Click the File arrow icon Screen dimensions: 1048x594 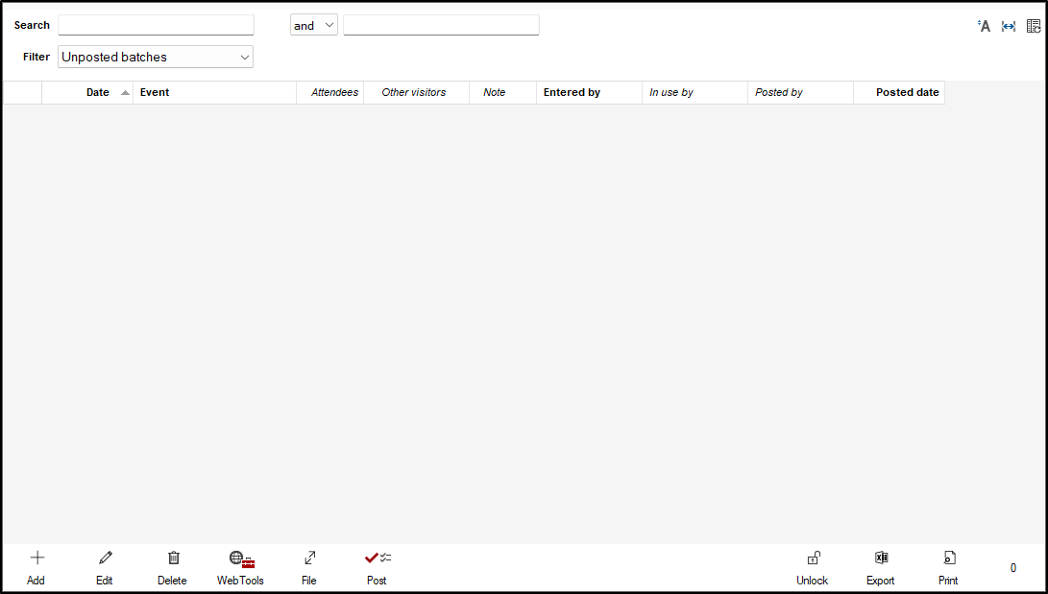(x=309, y=558)
